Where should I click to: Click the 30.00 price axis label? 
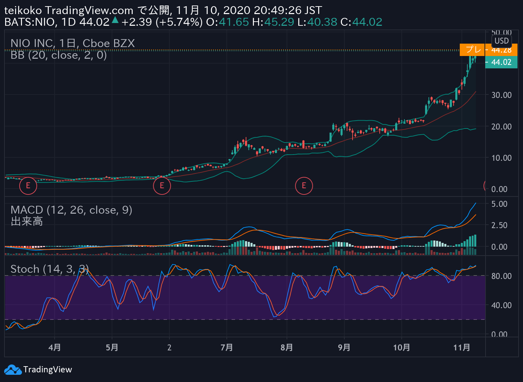pyautogui.click(x=501, y=95)
